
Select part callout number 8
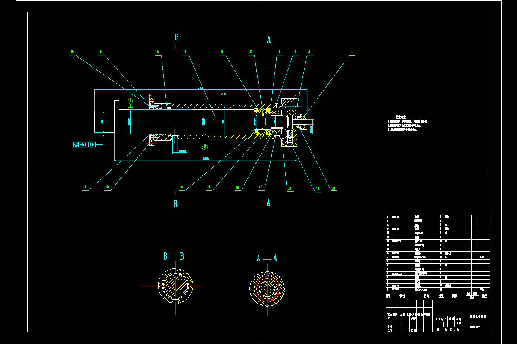click(158, 52)
